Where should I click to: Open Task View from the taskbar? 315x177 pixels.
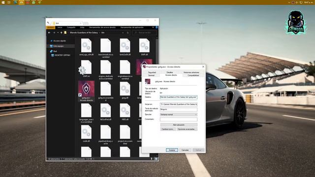coord(9,2)
